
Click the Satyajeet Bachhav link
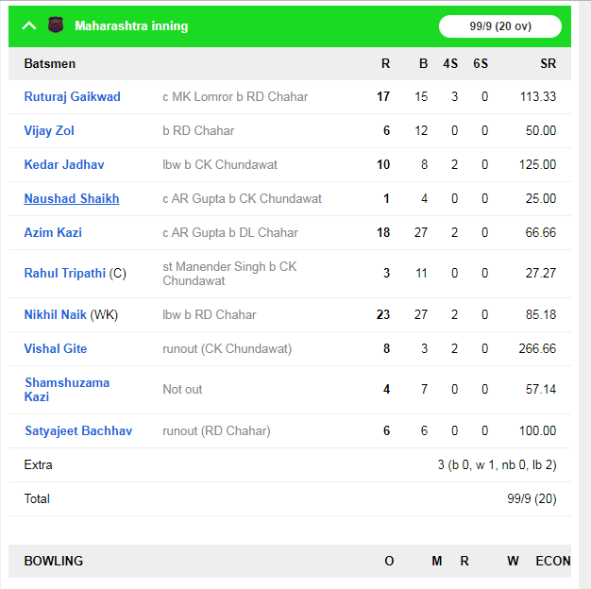tap(78, 430)
